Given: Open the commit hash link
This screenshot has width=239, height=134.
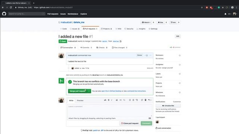Looking at the screenshot, I should [150, 68].
